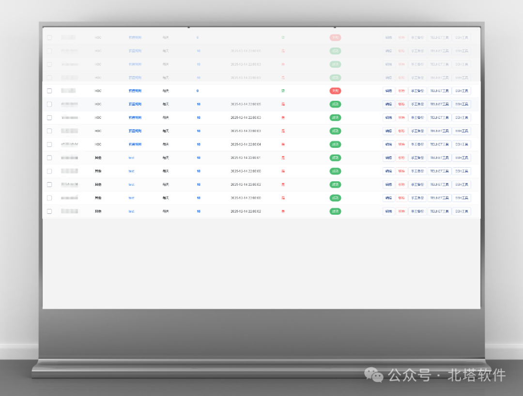
Task: Tick the checkbox of the non-faded 失败 row
Action: point(49,91)
